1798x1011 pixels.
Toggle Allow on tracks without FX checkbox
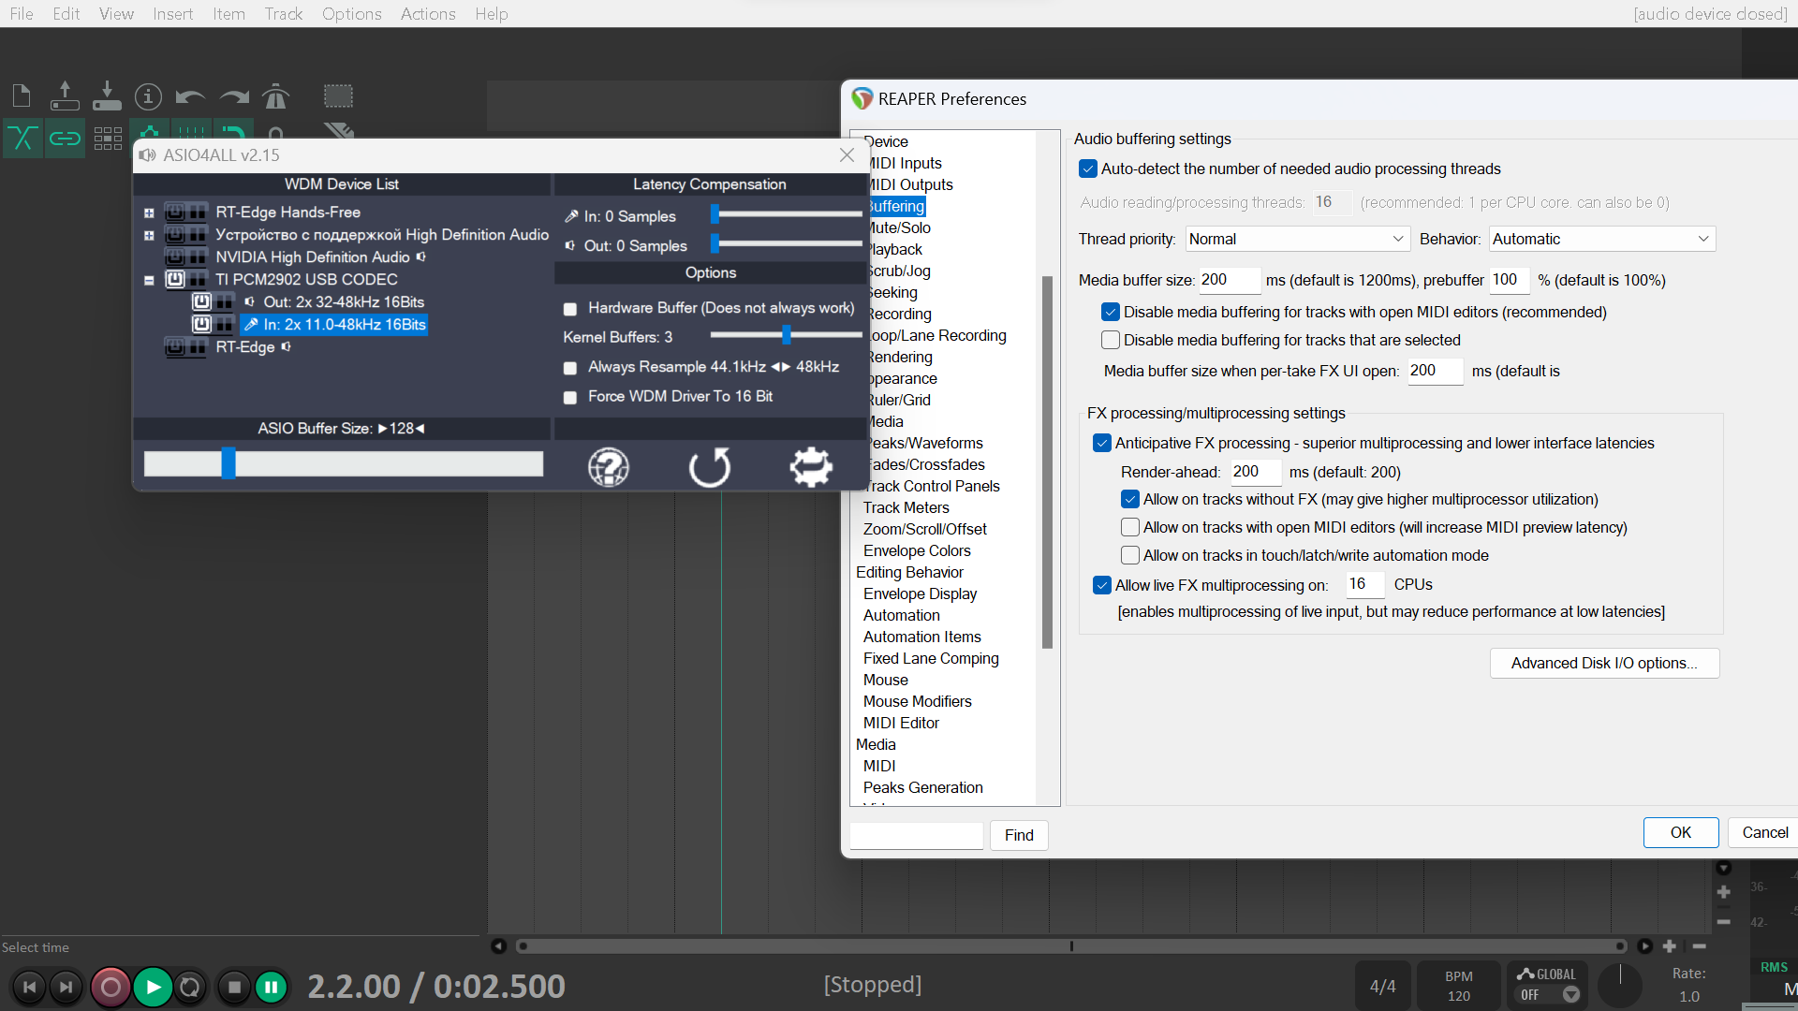(x=1130, y=499)
